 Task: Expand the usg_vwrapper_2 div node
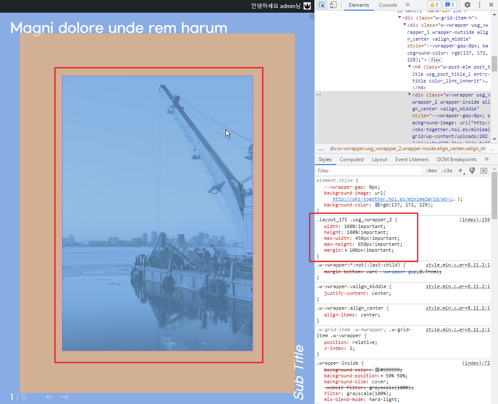[410, 95]
